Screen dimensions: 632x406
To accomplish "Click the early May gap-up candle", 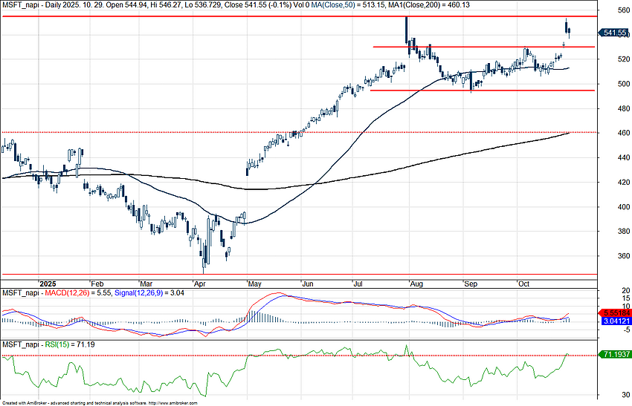I will click(x=248, y=169).
